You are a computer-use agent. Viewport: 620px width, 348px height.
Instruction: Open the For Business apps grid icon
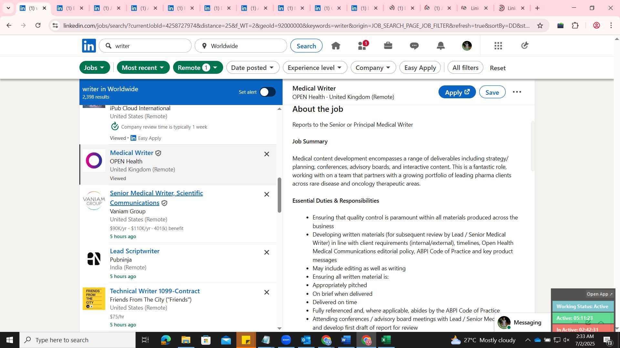pos(498,46)
